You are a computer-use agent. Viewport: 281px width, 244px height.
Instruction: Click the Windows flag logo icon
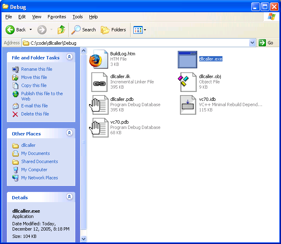point(272,17)
